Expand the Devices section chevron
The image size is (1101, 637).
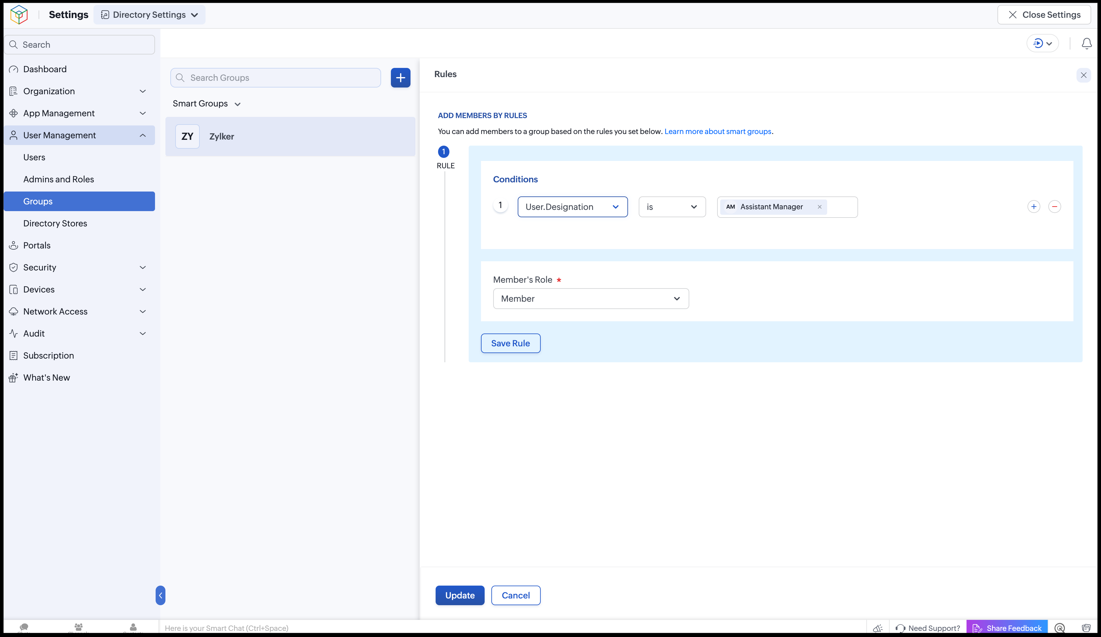coord(142,290)
